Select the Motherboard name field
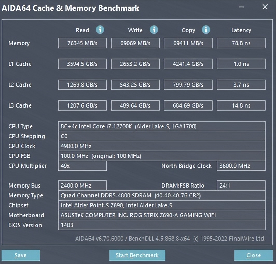The height and width of the screenshot is (264, 276). [162, 215]
